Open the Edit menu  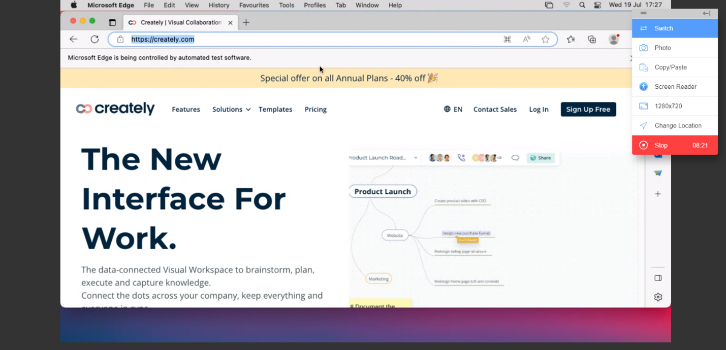pos(169,5)
